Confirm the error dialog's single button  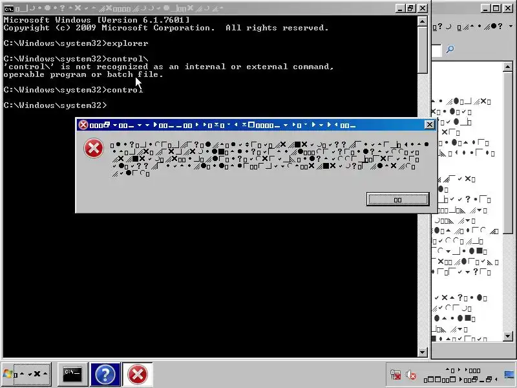[397, 199]
